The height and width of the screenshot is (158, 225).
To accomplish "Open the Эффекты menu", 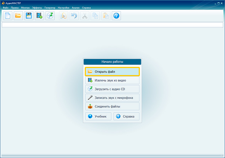I will pos(37,8).
